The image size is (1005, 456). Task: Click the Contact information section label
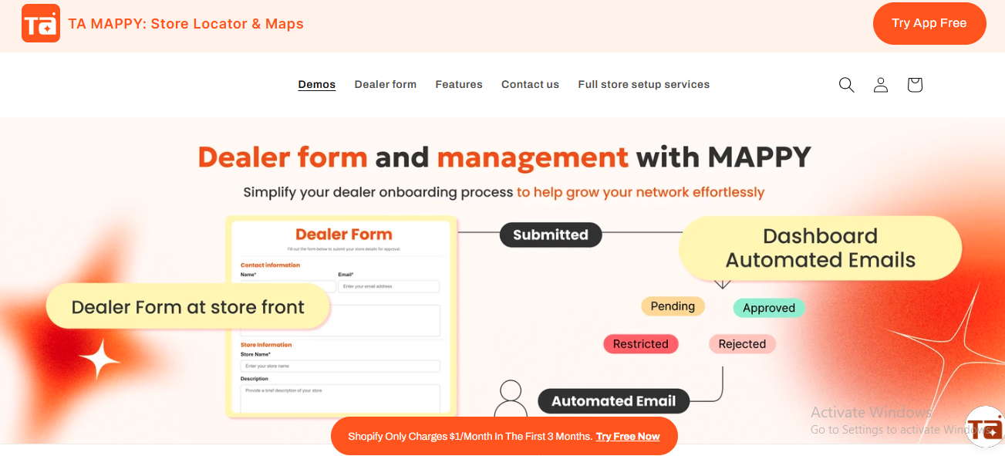(270, 265)
